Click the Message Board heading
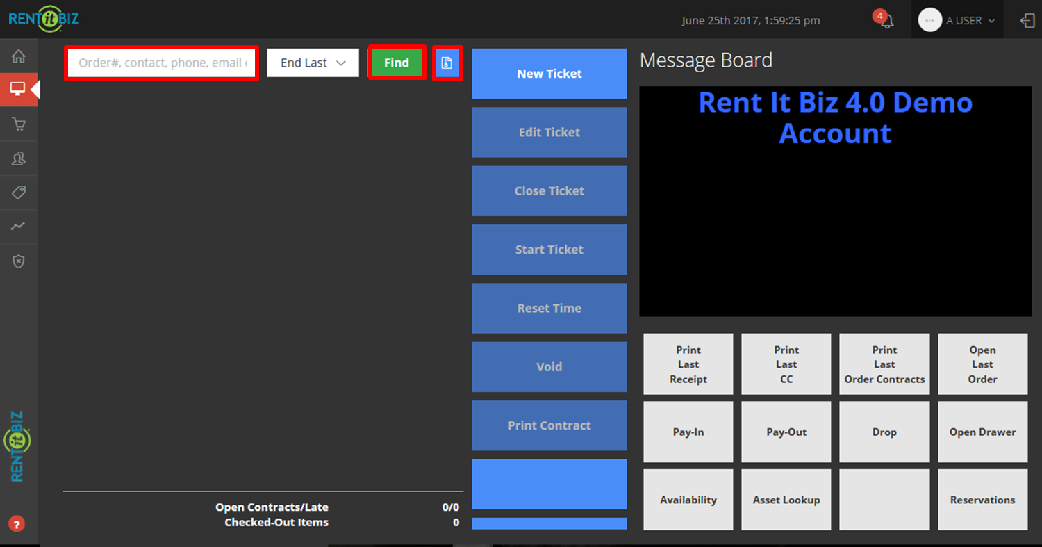 tap(706, 60)
